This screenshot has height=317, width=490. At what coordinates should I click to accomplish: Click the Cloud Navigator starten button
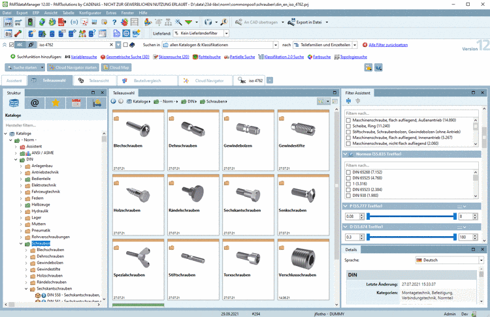74,67
